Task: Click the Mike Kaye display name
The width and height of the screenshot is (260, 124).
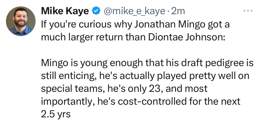Action: click(x=65, y=11)
